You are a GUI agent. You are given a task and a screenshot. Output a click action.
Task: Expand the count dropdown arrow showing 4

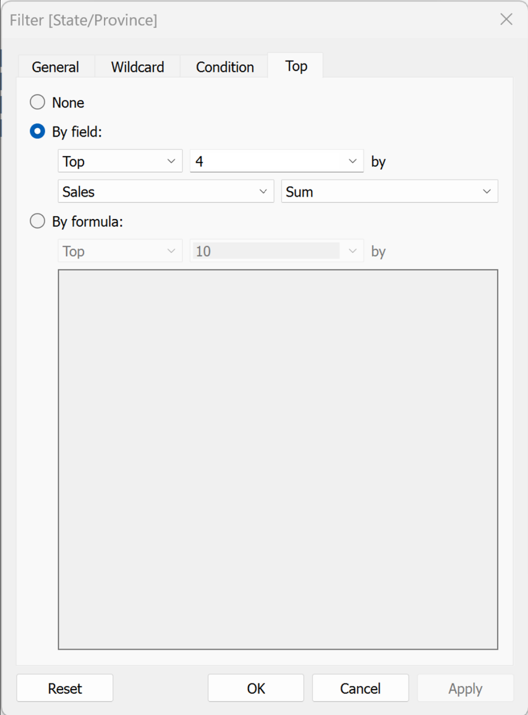pyautogui.click(x=353, y=161)
